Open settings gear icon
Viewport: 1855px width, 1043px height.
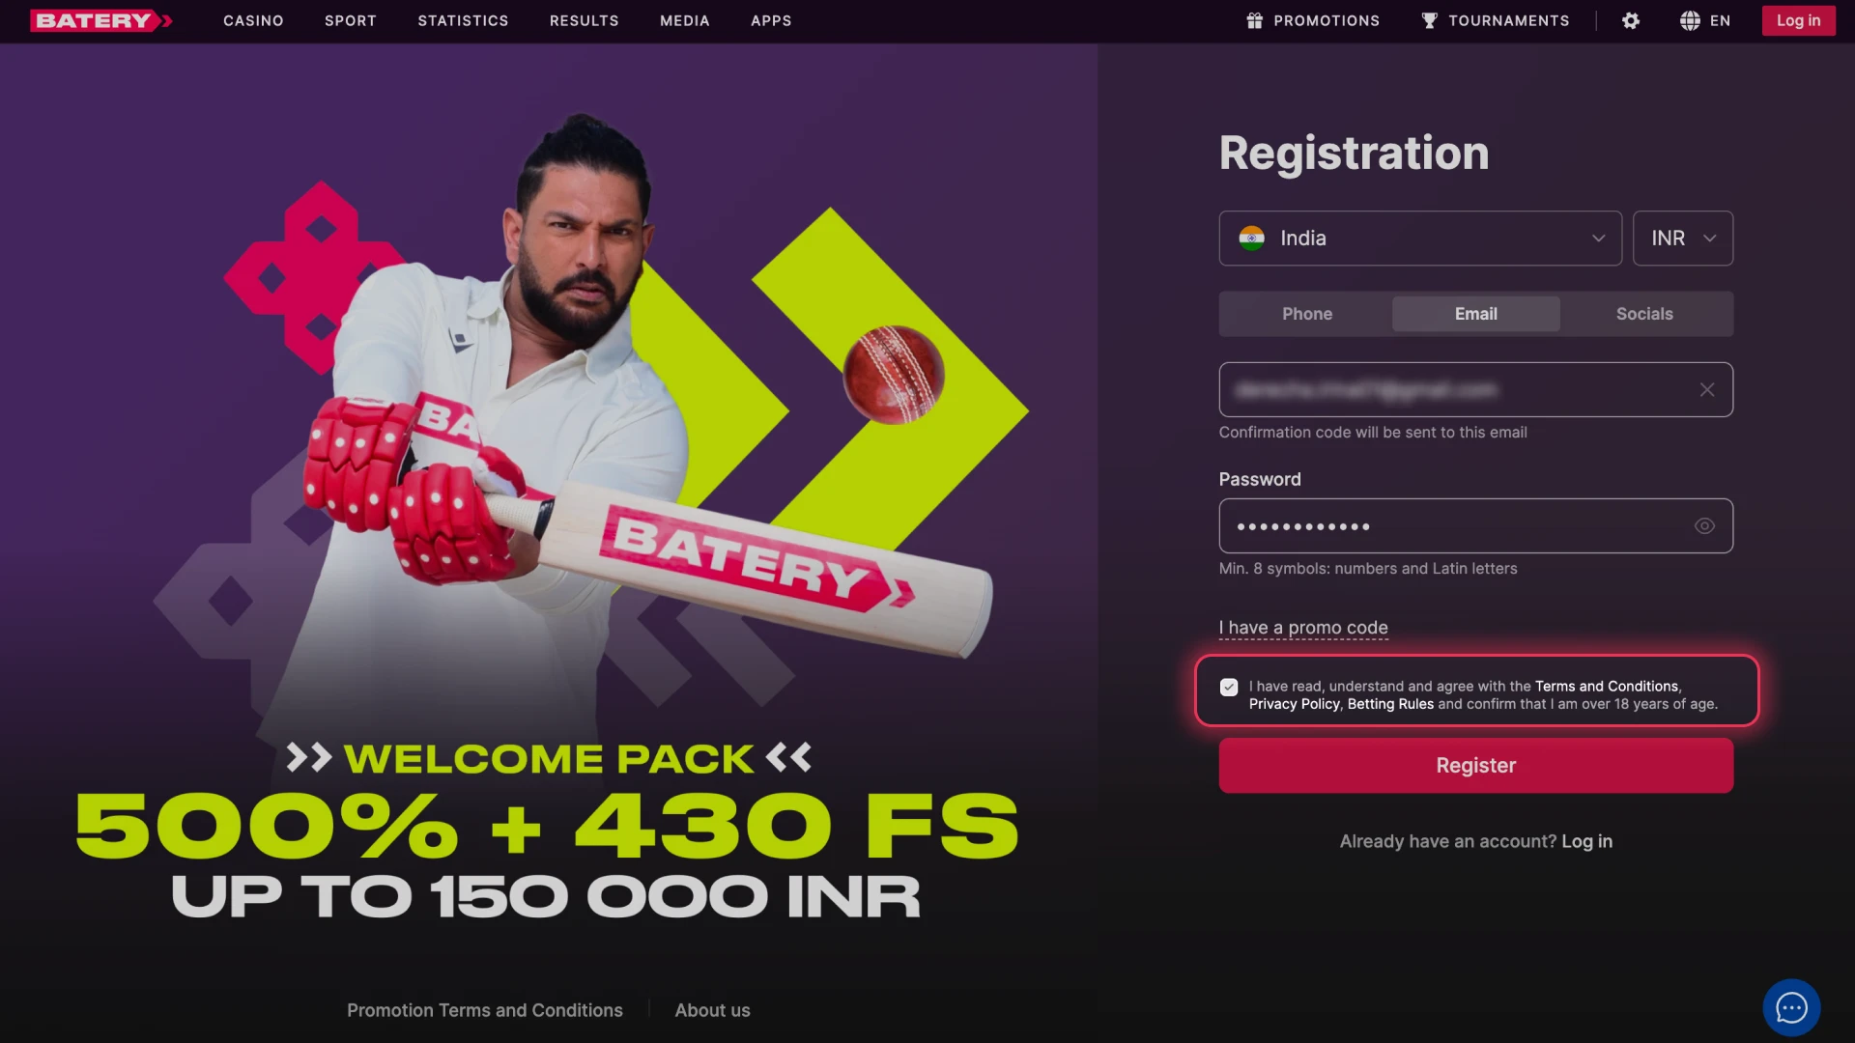[x=1631, y=20]
